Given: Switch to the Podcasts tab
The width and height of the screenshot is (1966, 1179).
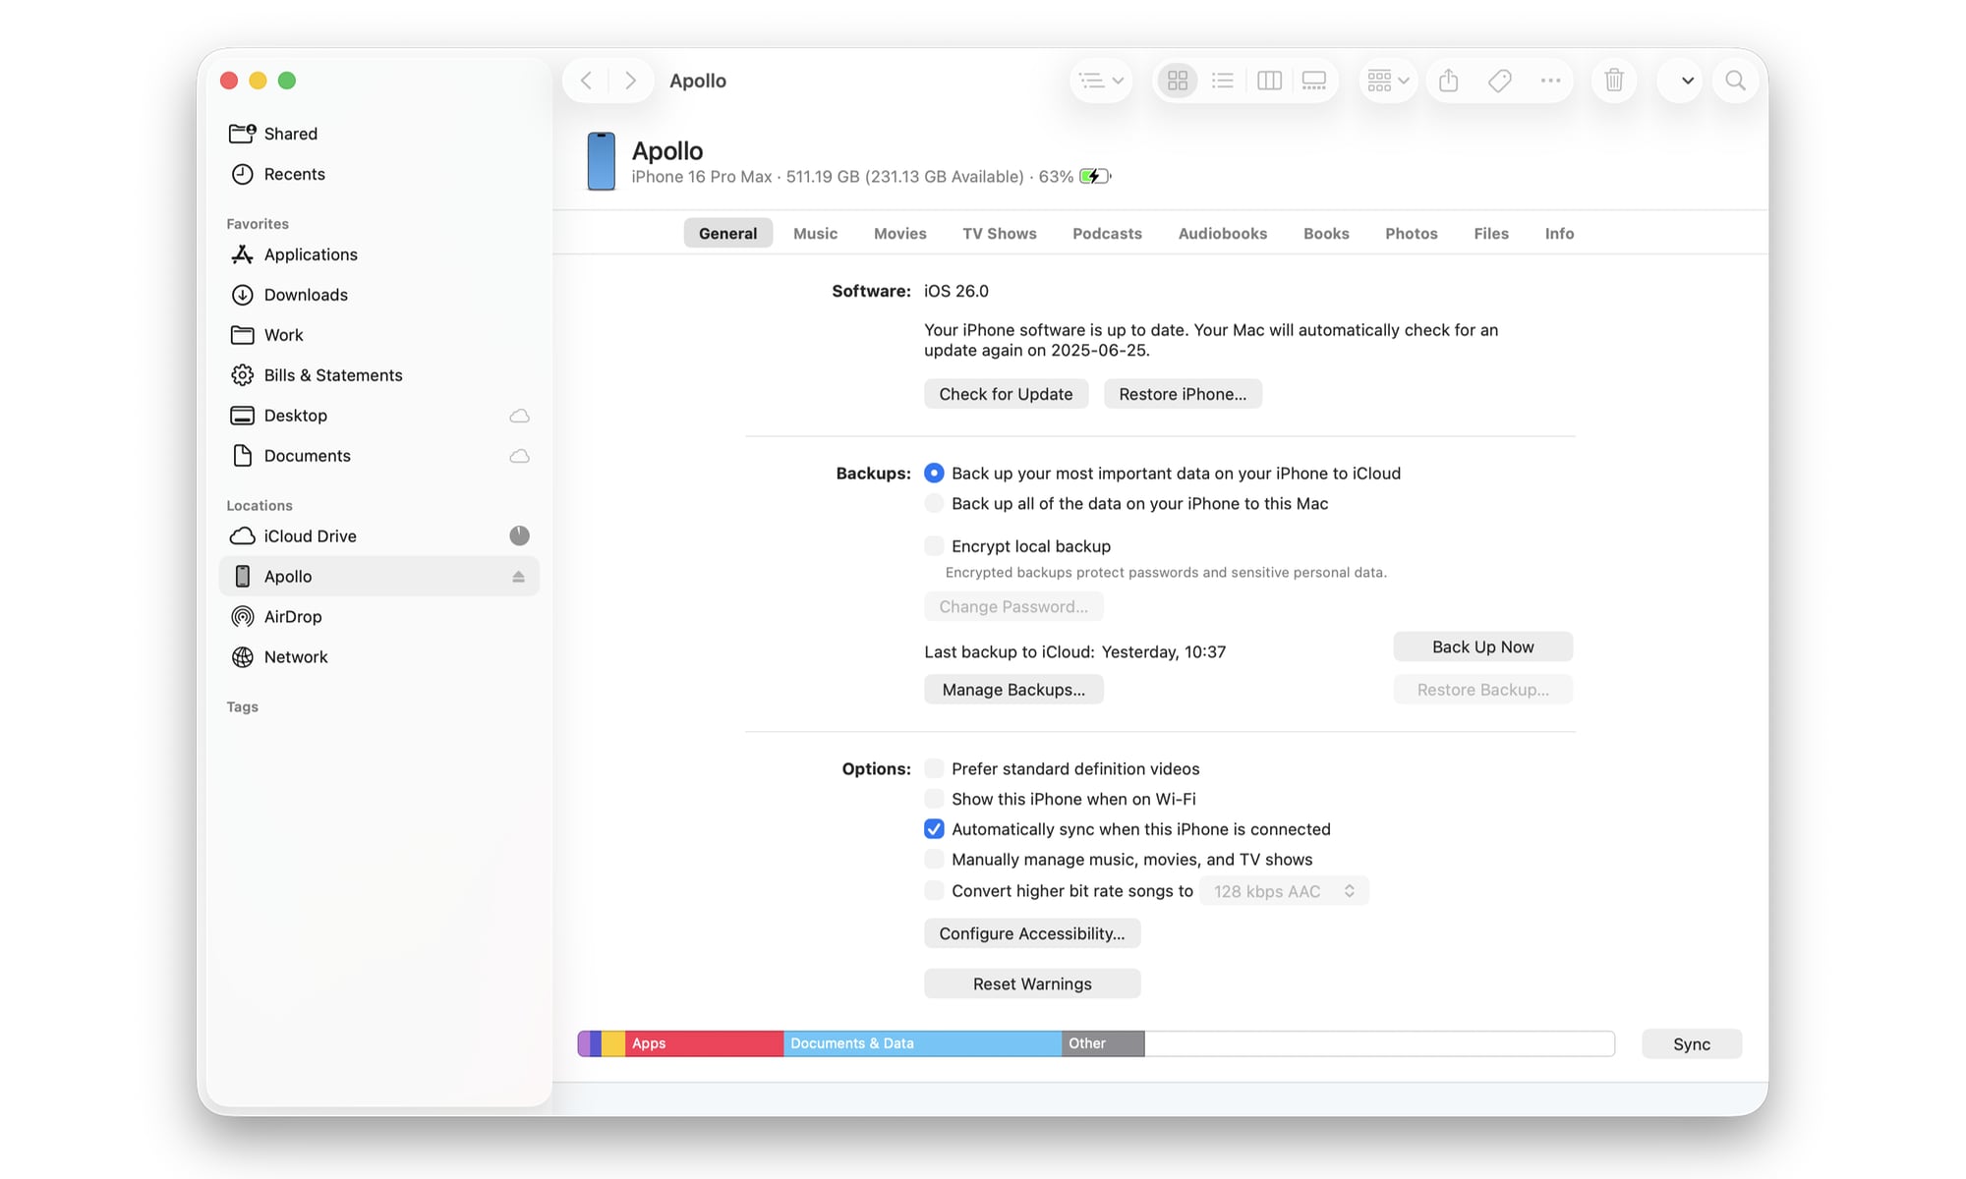Looking at the screenshot, I should click(1107, 234).
